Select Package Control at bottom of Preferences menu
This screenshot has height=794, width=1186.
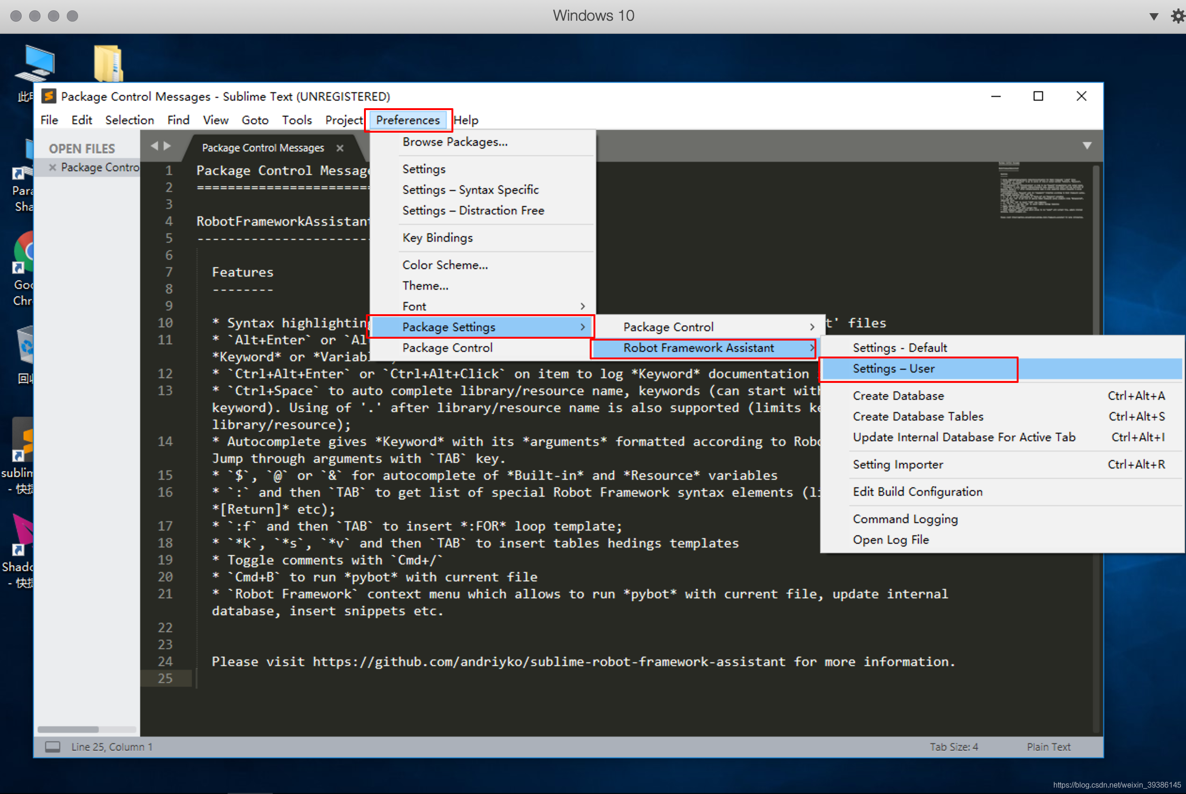tap(482, 348)
